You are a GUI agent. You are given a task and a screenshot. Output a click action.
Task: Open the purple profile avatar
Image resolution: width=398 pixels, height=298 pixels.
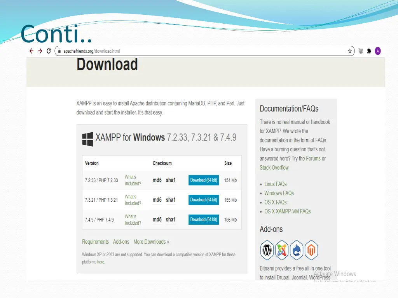[378, 51]
